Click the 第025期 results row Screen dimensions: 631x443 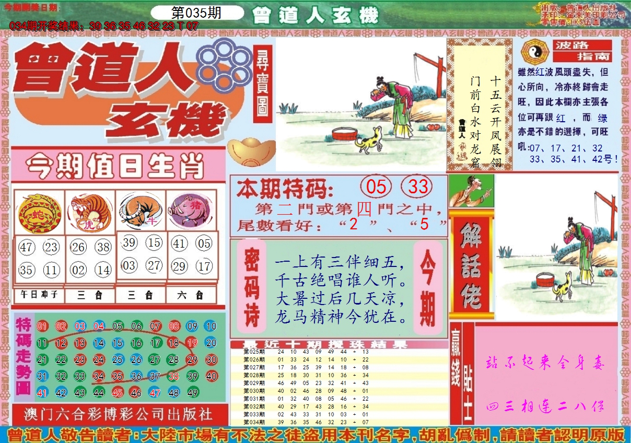click(x=340, y=352)
